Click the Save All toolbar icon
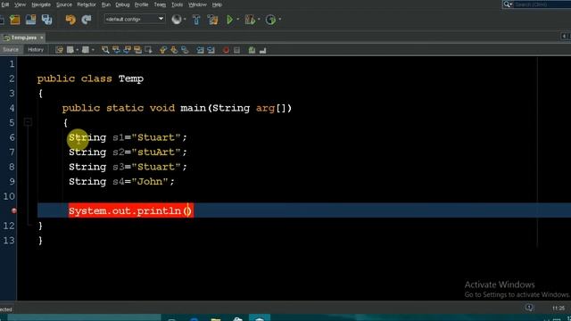Screen dimensions: 571x321 tap(46, 20)
